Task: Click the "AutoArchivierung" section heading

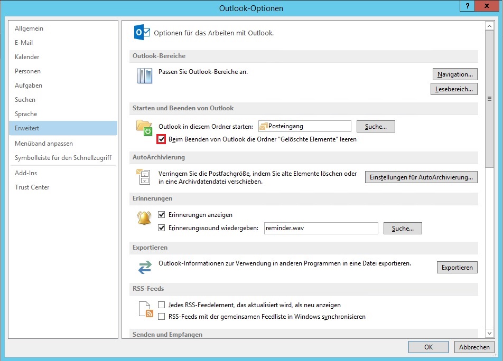Action: coord(159,157)
